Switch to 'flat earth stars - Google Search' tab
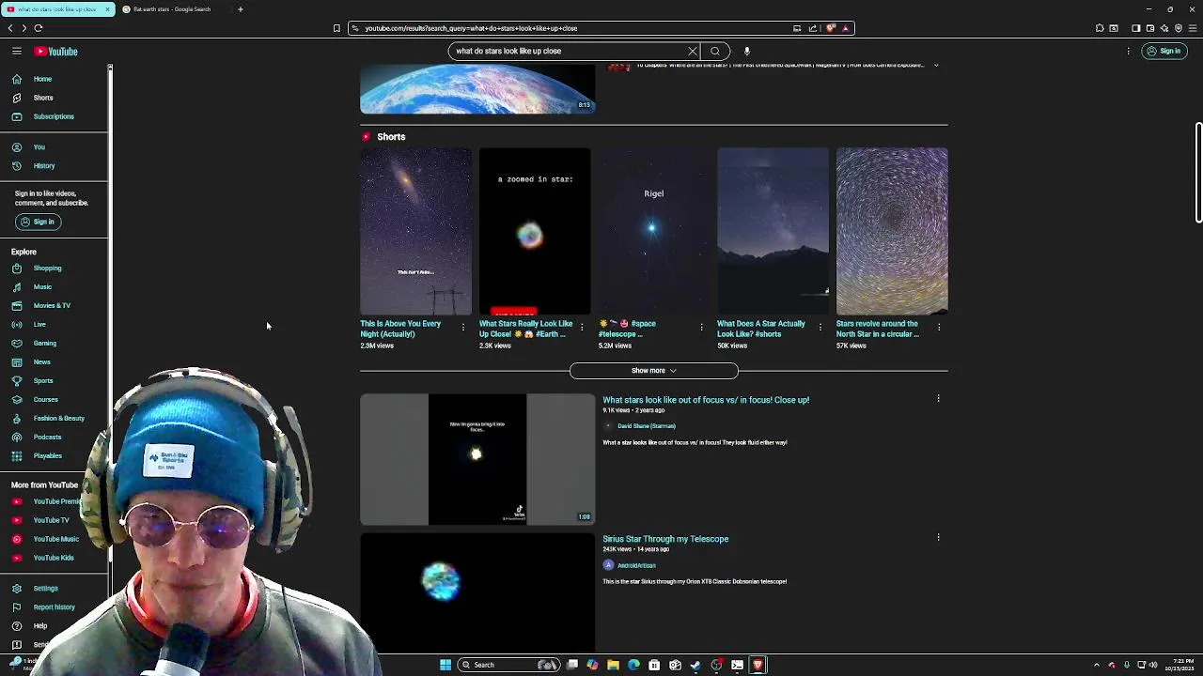This screenshot has height=676, width=1203. click(x=172, y=9)
